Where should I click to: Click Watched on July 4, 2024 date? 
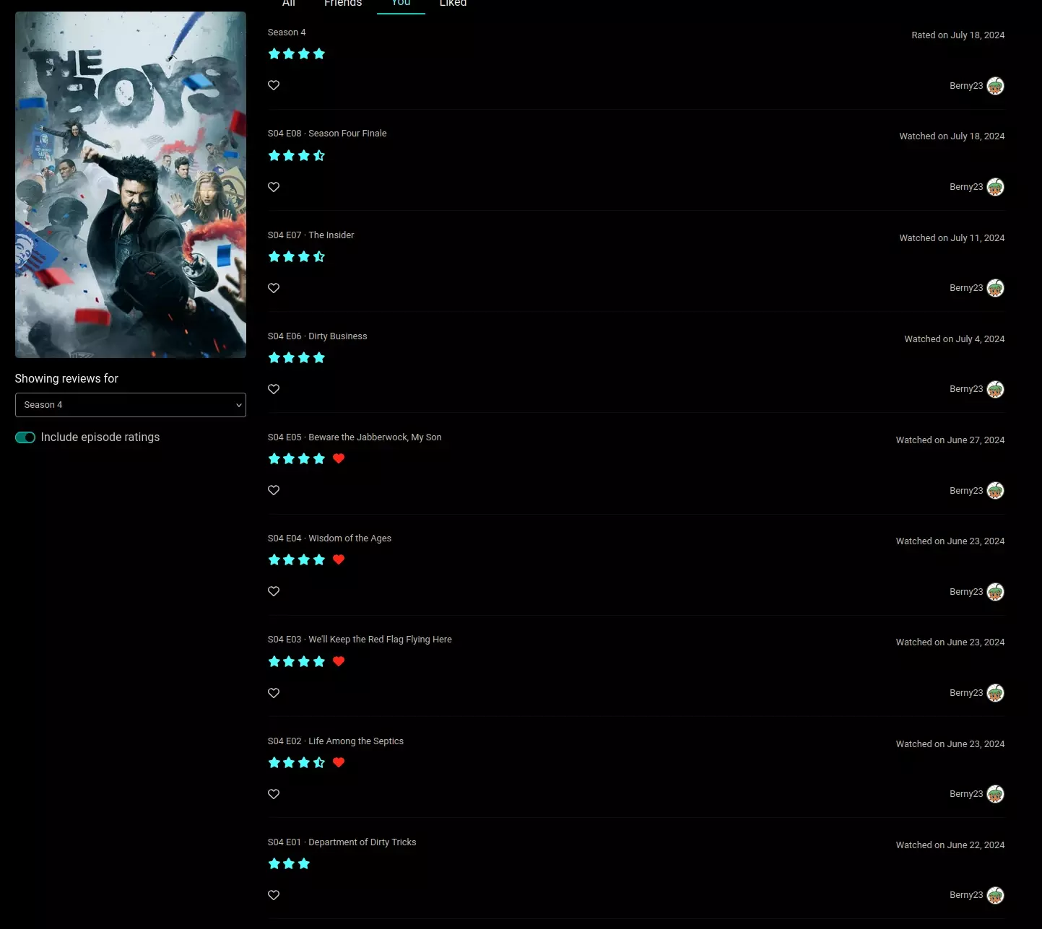pyautogui.click(x=955, y=339)
